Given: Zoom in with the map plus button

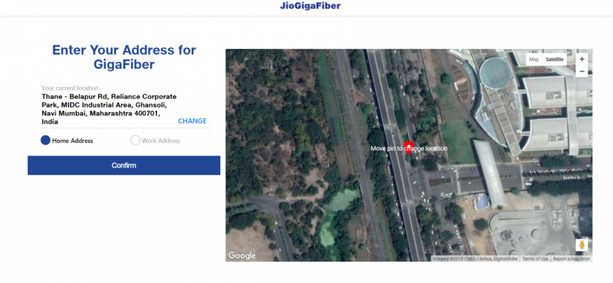Looking at the screenshot, I should [x=581, y=59].
